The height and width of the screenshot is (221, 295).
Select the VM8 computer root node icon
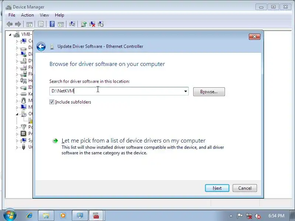click(x=17, y=34)
